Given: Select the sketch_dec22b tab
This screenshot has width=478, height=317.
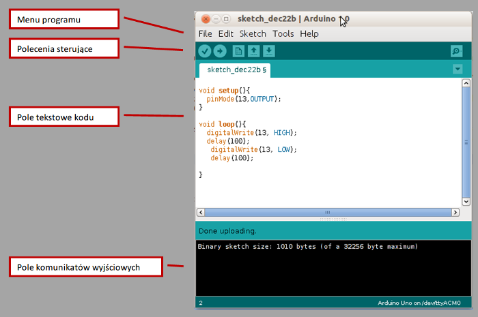Looking at the screenshot, I should click(235, 70).
